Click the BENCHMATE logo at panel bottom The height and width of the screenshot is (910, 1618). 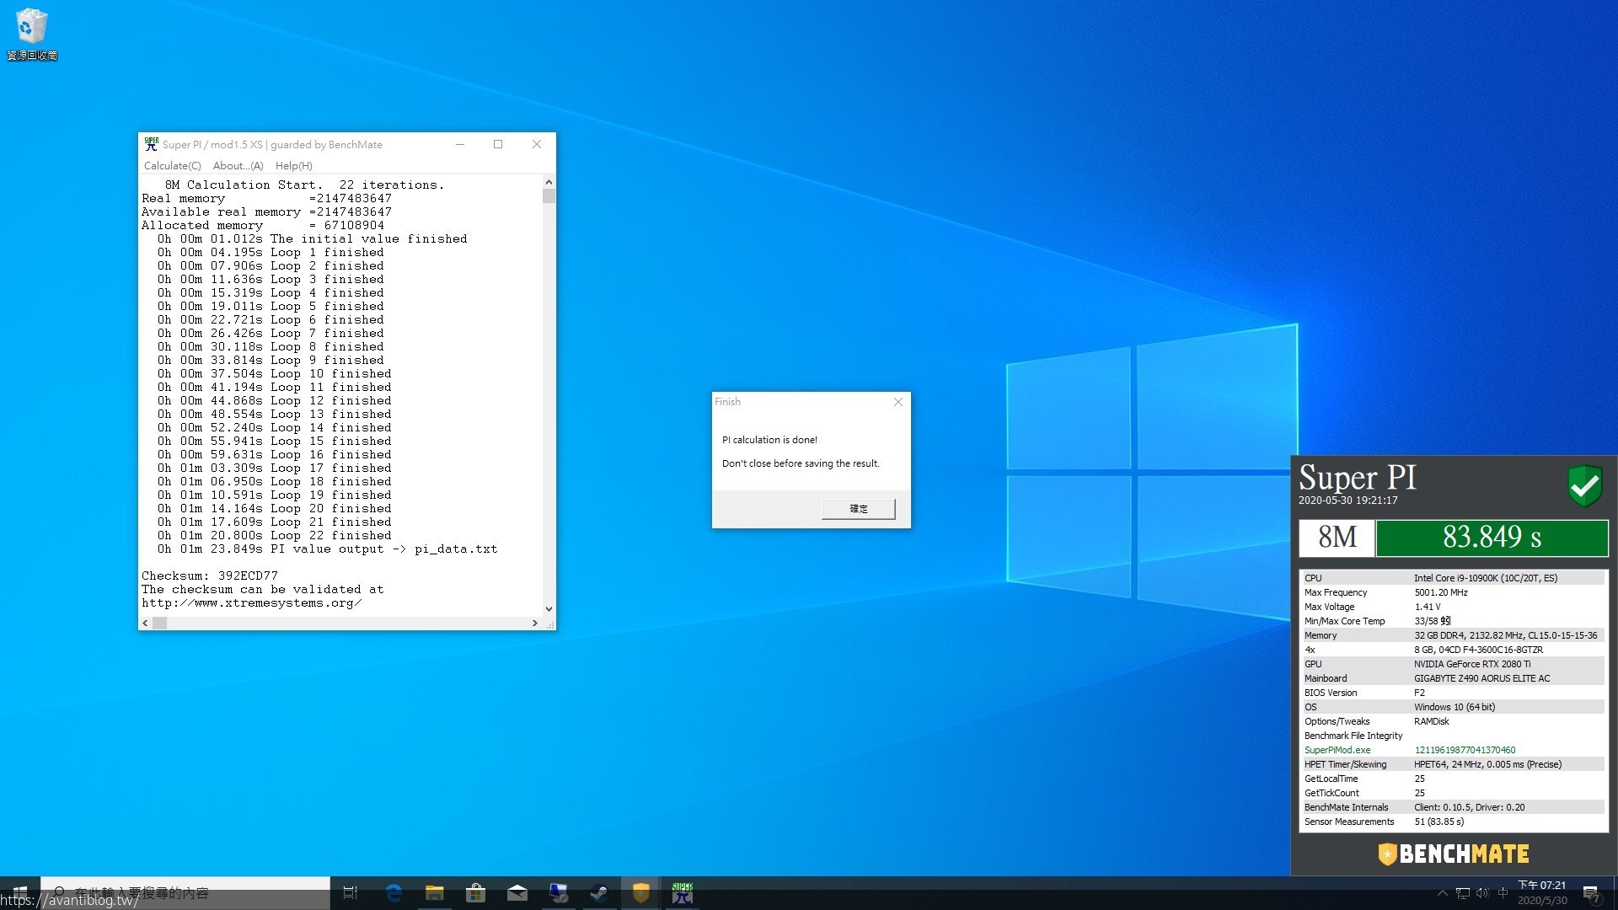(x=1454, y=854)
